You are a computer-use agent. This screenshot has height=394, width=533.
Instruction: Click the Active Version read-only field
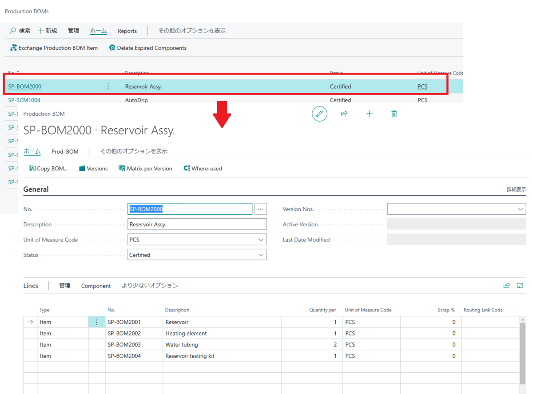457,224
